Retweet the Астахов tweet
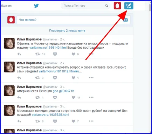 point(37,78)
